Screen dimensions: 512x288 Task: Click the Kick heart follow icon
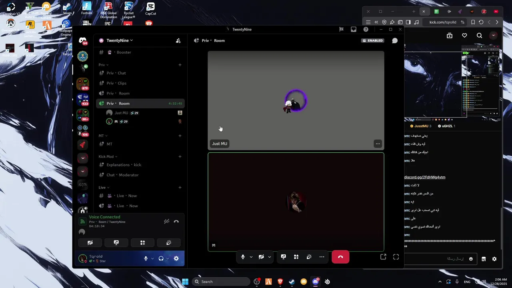(x=464, y=36)
